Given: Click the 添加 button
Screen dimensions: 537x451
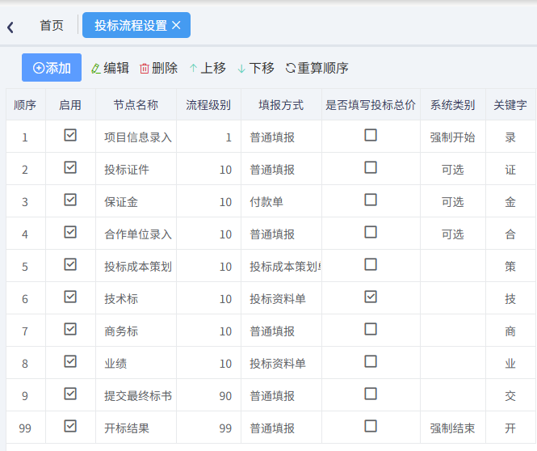Looking at the screenshot, I should (x=52, y=68).
